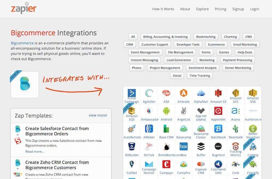Image resolution: width=272 pixels, height=179 pixels.
Task: Select the Amazon SQS premium icon
Action: [x=132, y=111]
